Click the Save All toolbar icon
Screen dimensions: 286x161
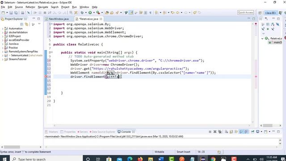tap(16, 13)
